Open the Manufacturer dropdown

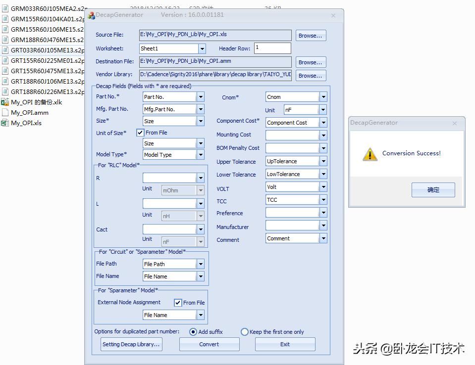click(x=323, y=226)
